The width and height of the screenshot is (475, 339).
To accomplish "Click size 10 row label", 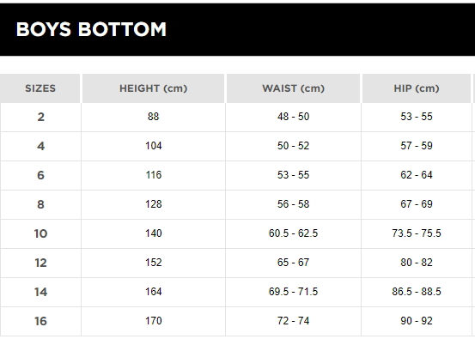I will tap(41, 233).
